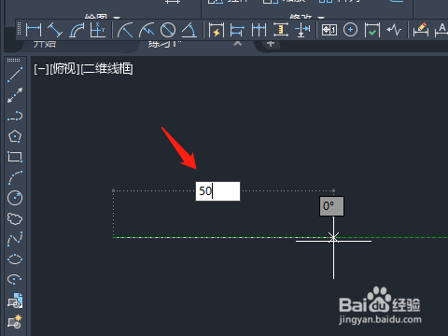This screenshot has height=336, width=448.
Task: Activate the Revision Cloud tool
Action: [x=15, y=218]
